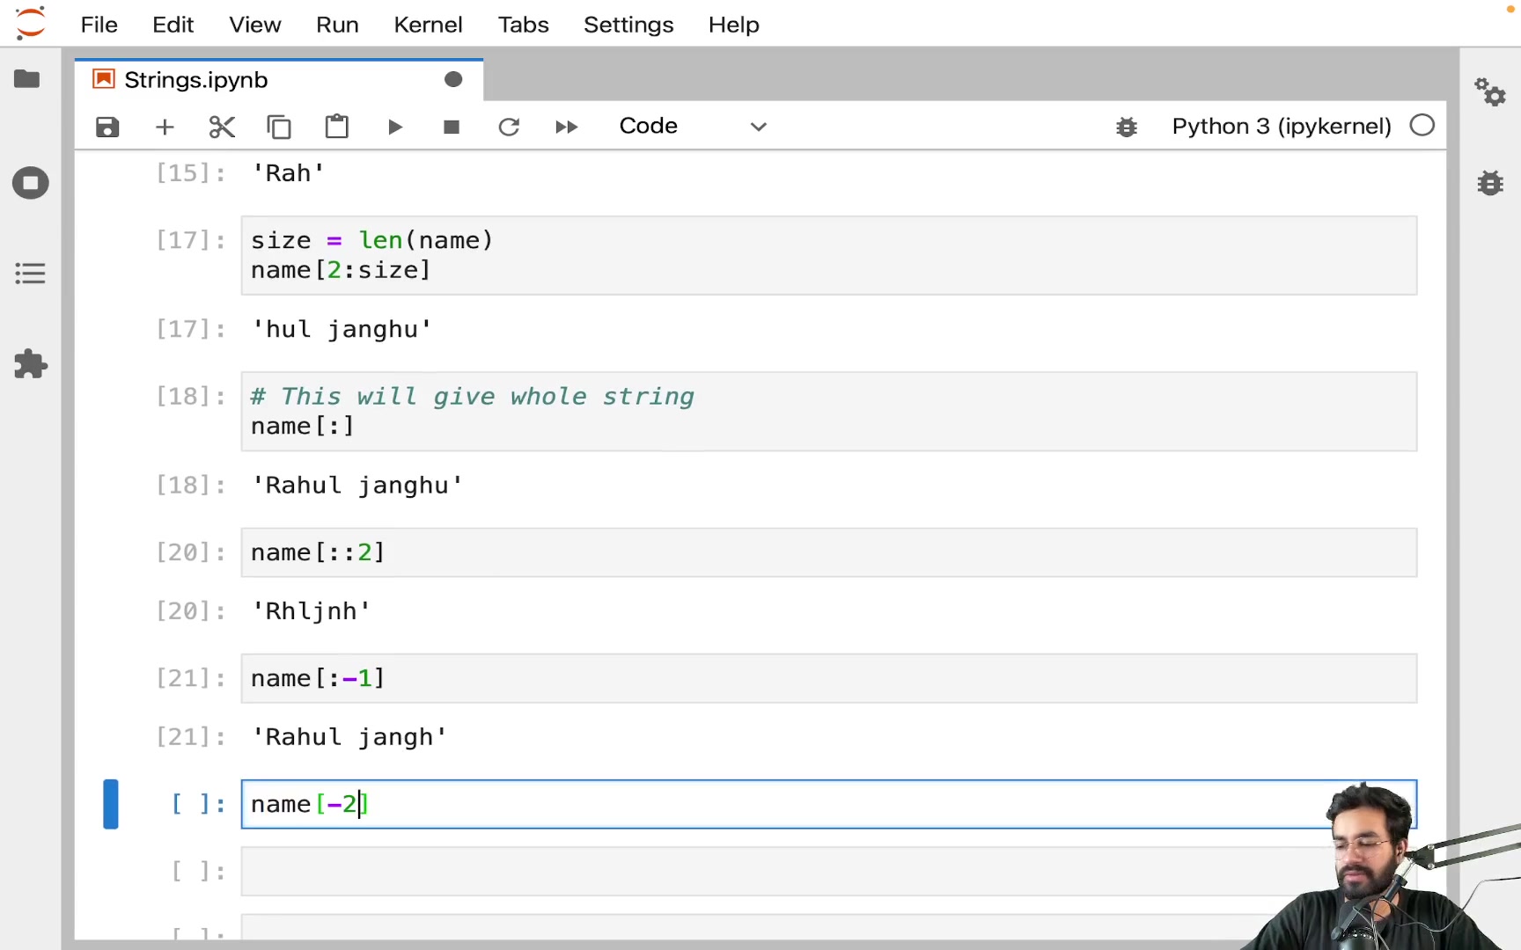The width and height of the screenshot is (1521, 950).
Task: Open the Run menu
Action: coord(337,25)
